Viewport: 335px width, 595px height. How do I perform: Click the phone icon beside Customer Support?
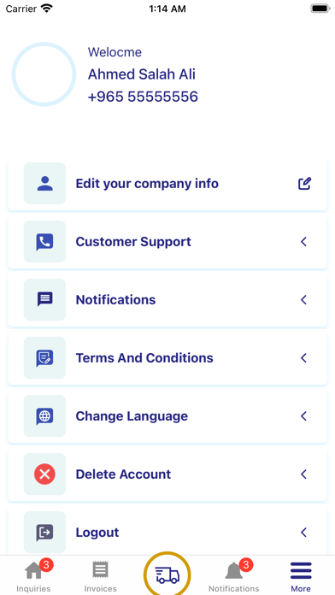coord(44,242)
